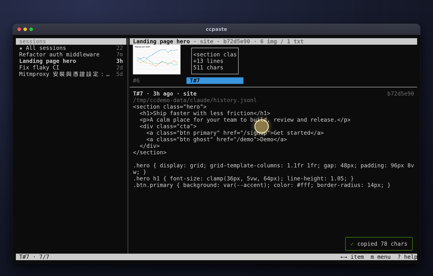
Task: Select the All sessions entry
Action: (71, 48)
